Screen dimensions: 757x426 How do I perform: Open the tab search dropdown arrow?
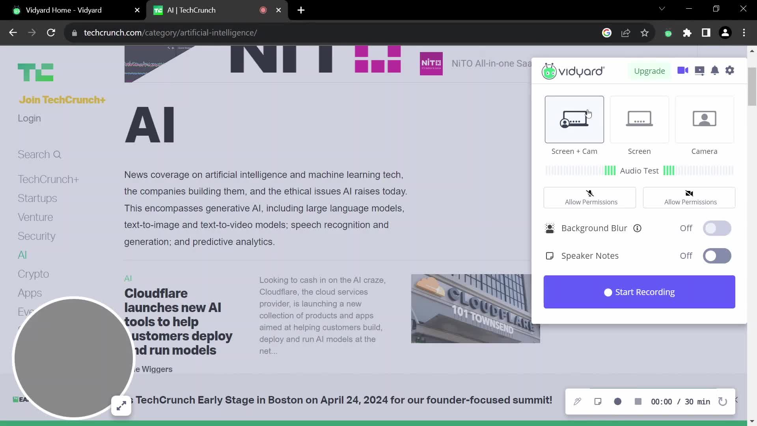[662, 9]
